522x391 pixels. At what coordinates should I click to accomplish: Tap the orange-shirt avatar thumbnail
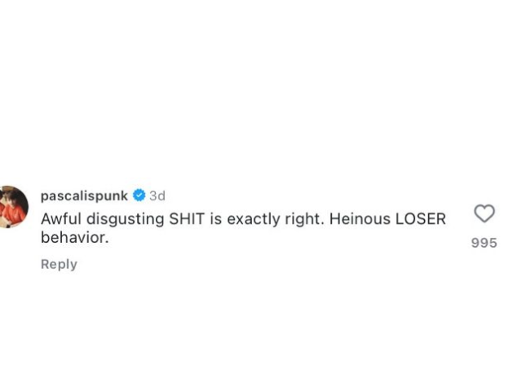[x=14, y=207]
